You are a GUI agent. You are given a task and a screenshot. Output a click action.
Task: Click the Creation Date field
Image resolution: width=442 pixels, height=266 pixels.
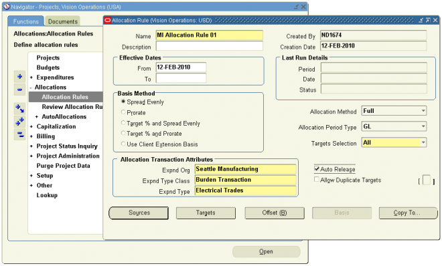tap(374, 46)
